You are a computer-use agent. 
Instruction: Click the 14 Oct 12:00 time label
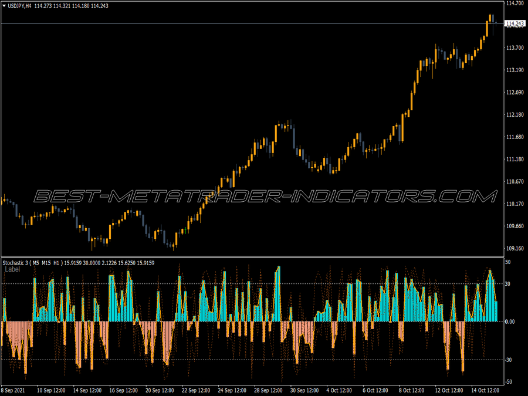point(485,390)
